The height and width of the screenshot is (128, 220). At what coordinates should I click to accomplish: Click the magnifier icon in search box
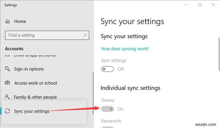tap(85, 35)
